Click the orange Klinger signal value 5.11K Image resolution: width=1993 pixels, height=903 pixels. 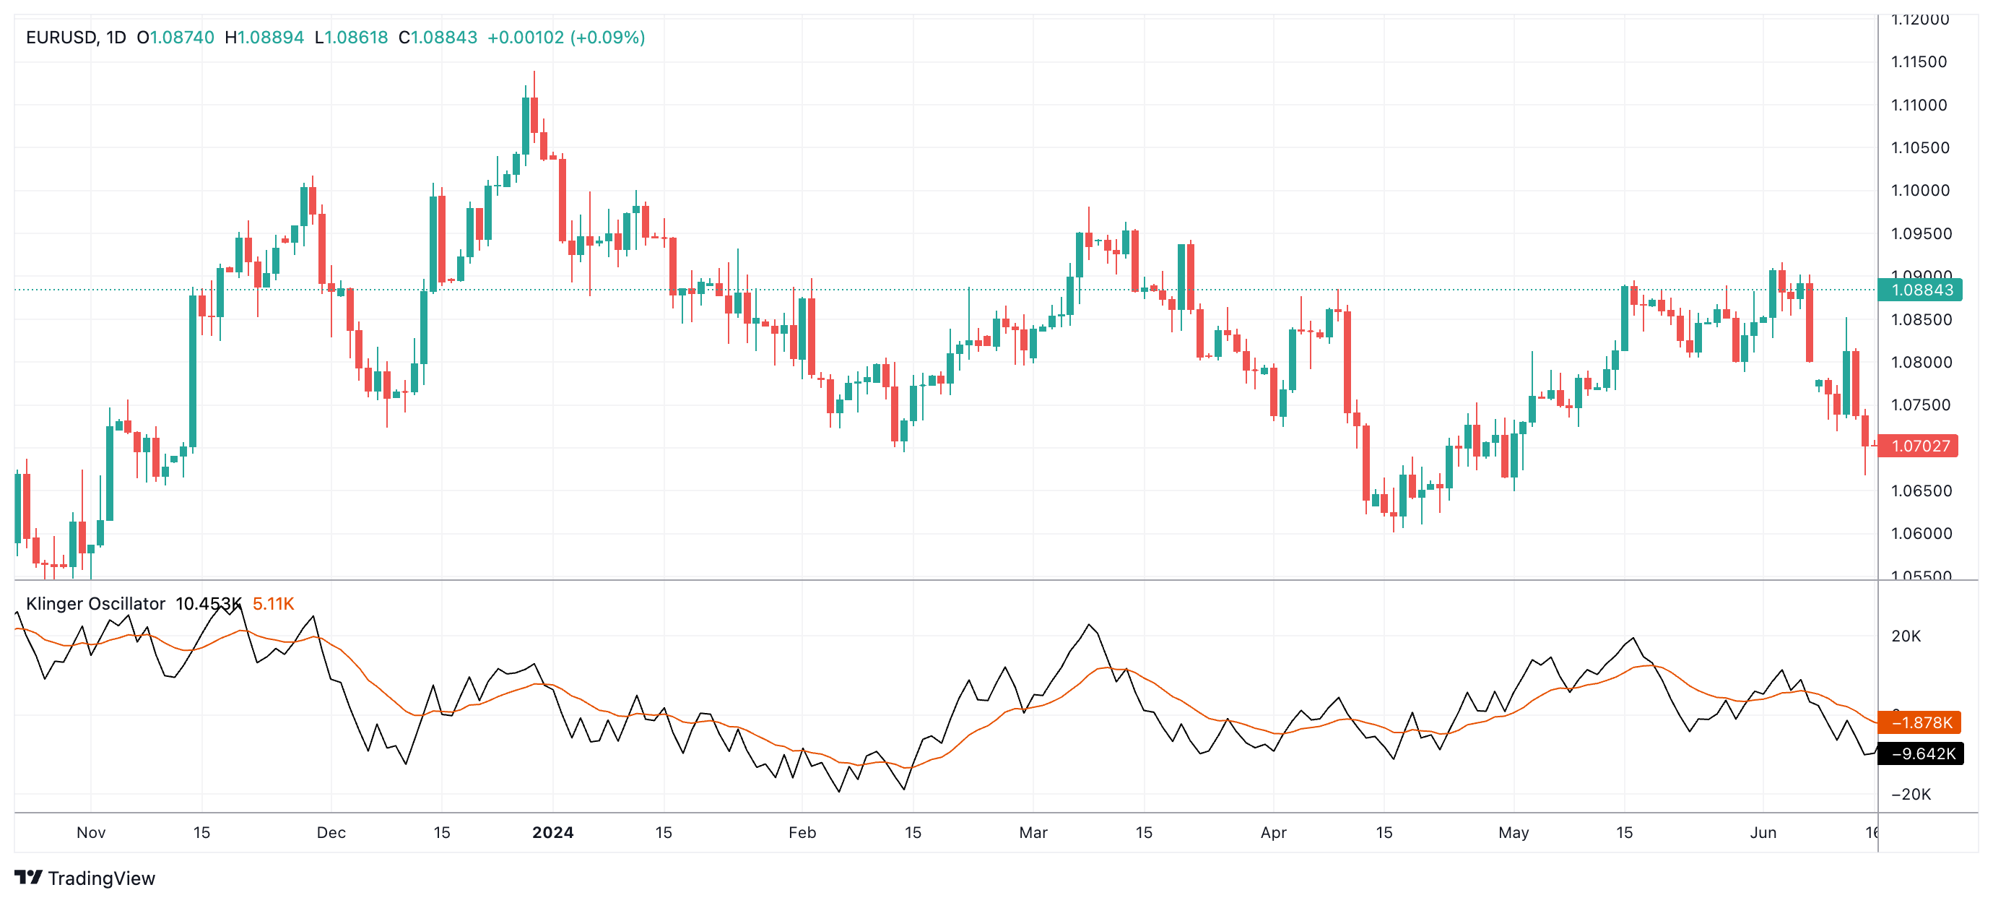click(x=274, y=603)
